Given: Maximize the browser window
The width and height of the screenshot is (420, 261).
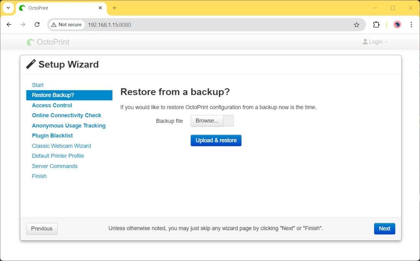Looking at the screenshot, I should [393, 8].
